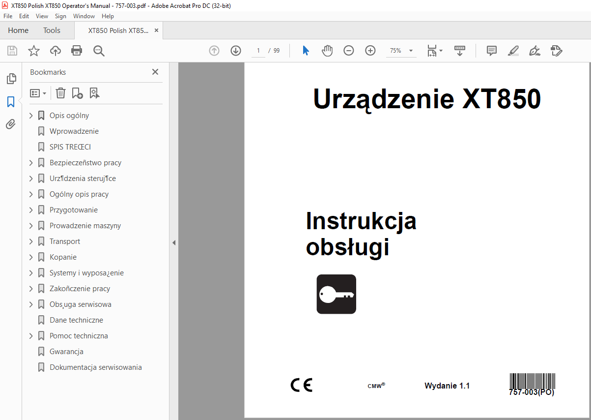Switch to the Tools tab
The height and width of the screenshot is (420, 591).
[x=52, y=30]
